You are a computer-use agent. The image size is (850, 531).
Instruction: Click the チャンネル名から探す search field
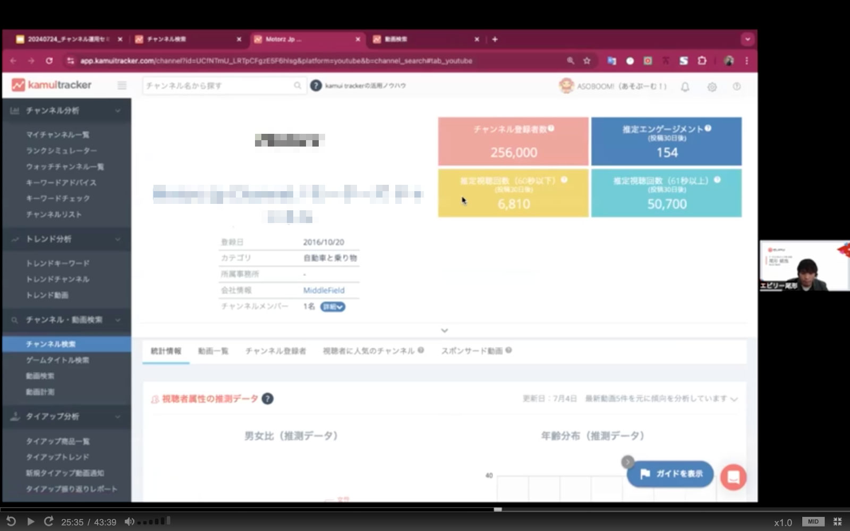[x=218, y=85]
